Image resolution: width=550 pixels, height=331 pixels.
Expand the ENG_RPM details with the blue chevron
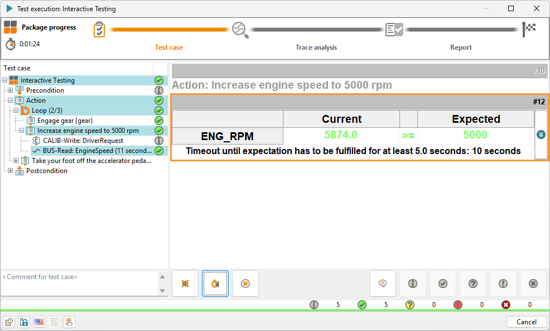point(541,135)
